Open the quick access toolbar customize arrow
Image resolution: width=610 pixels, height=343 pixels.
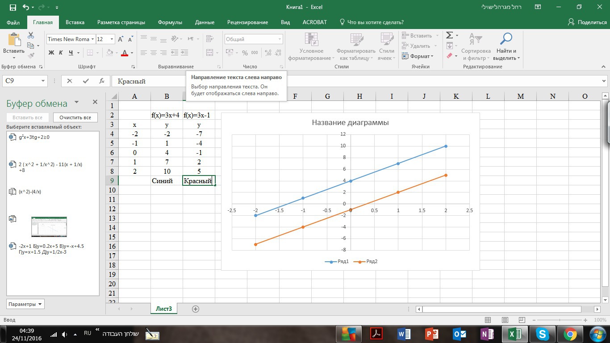pyautogui.click(x=57, y=8)
